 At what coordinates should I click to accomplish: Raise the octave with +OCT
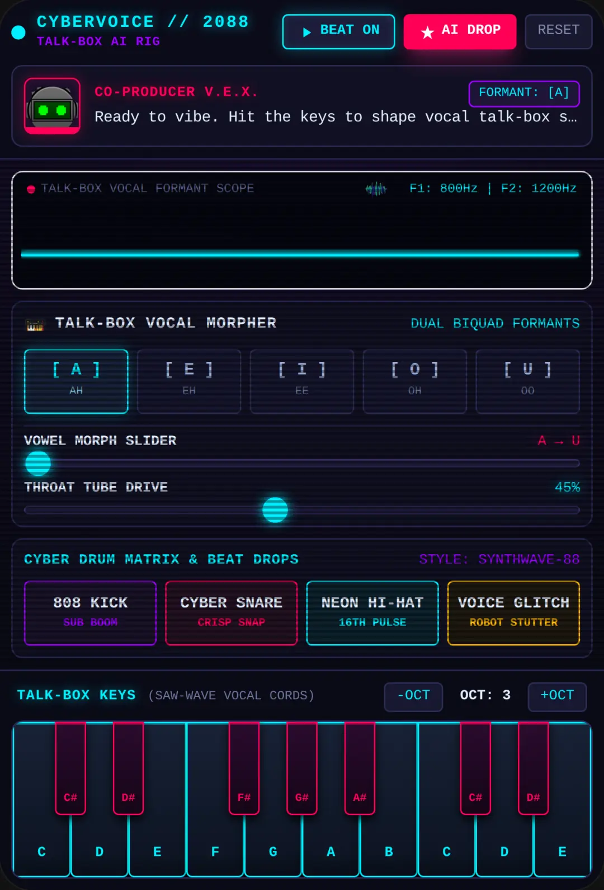[557, 697]
